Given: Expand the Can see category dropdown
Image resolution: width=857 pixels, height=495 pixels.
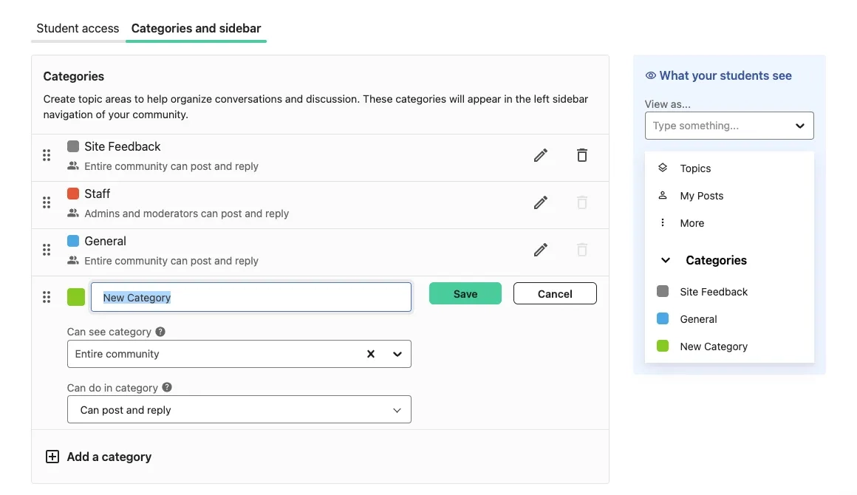Looking at the screenshot, I should tap(397, 354).
